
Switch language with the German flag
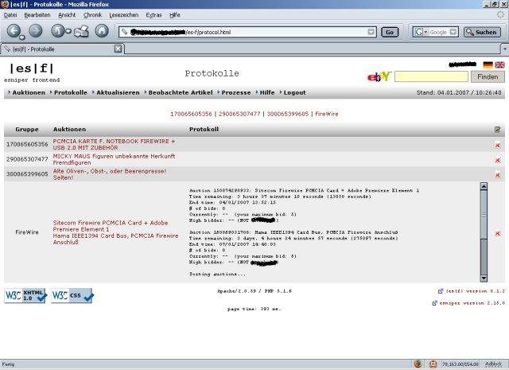click(x=488, y=64)
